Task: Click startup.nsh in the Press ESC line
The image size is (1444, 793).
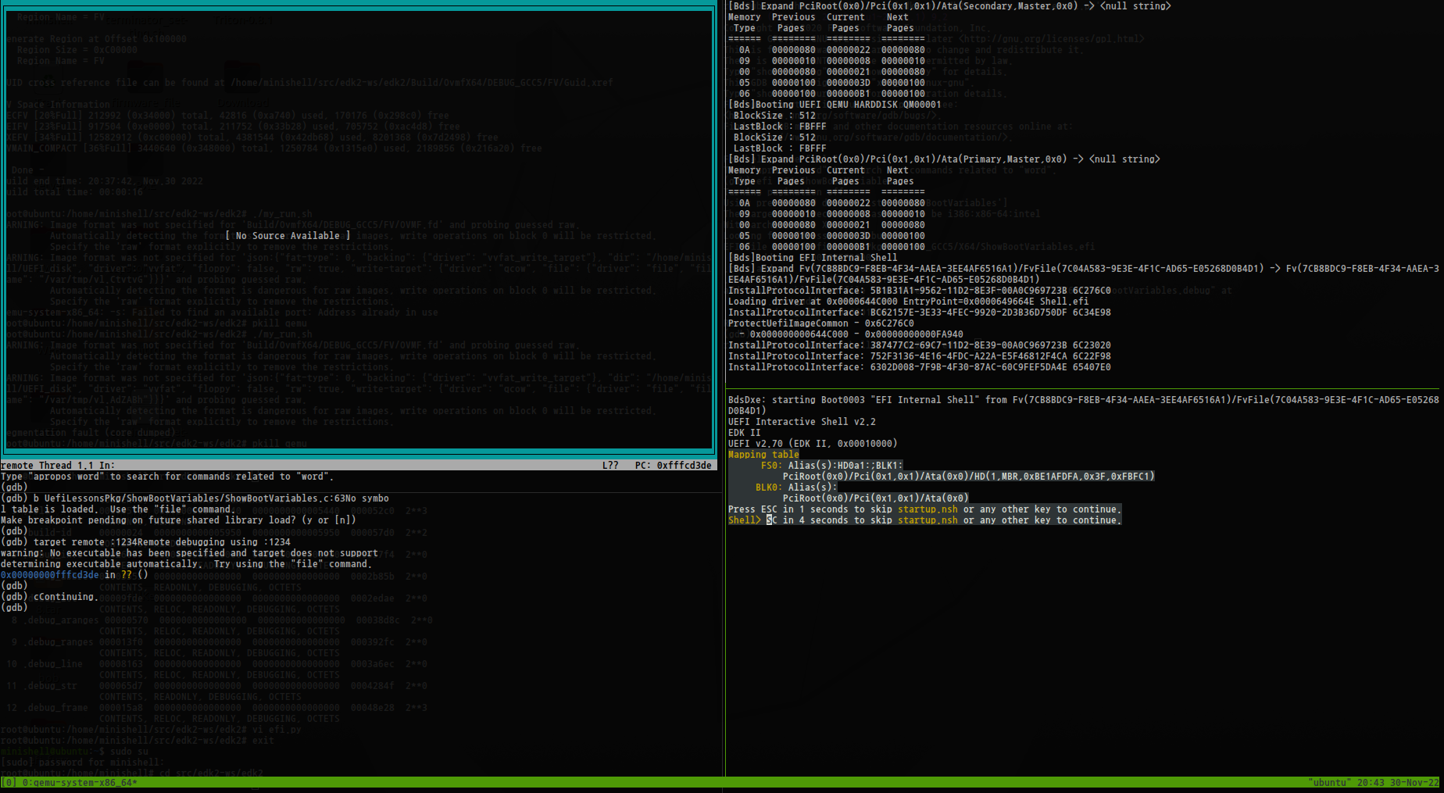Action: [x=927, y=509]
